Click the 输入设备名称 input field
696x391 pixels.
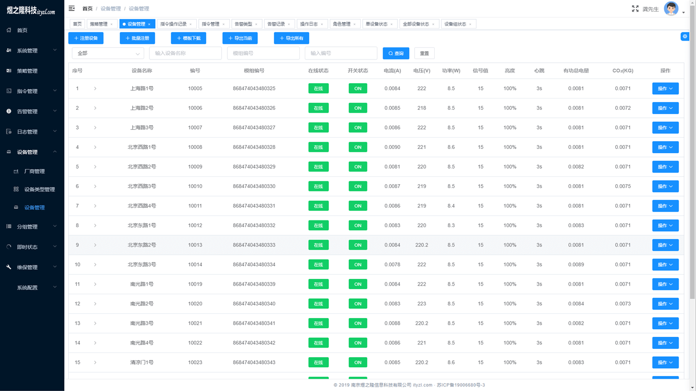pos(185,53)
